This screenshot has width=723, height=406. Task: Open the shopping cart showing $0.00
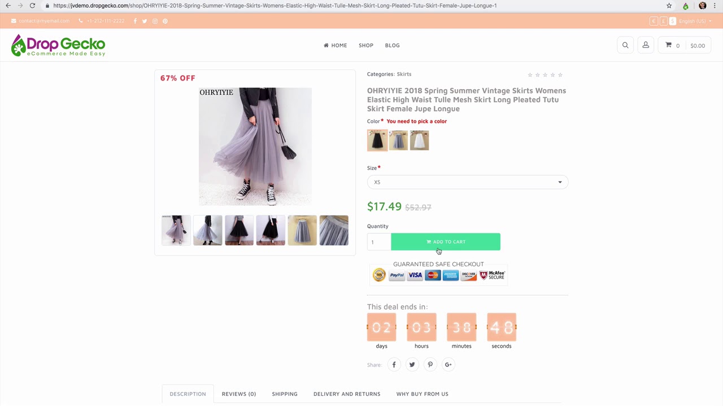[685, 45]
